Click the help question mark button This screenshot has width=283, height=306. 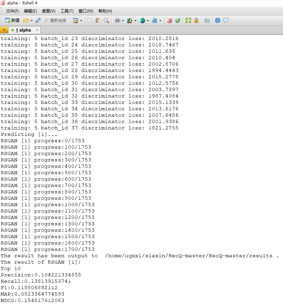pyautogui.click(x=218, y=21)
